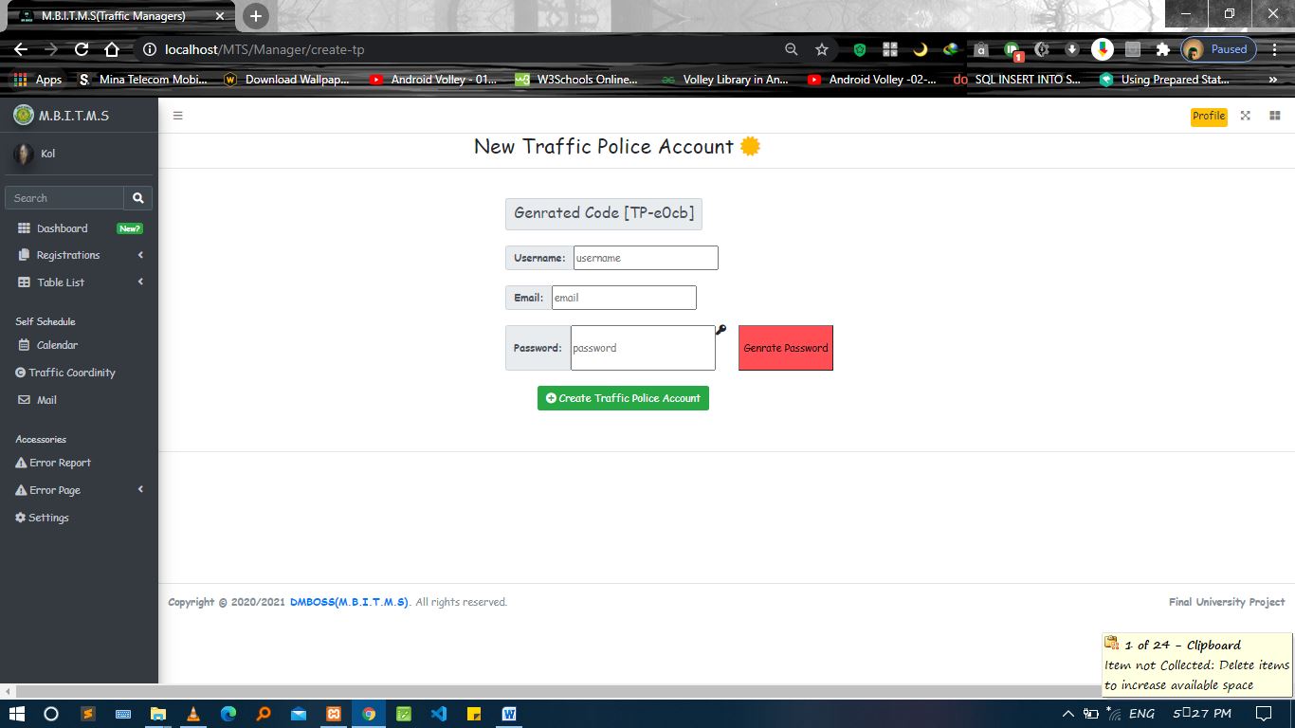Image resolution: width=1295 pixels, height=728 pixels.
Task: Toggle fullscreen mode near the Profile button
Action: [x=1245, y=116]
